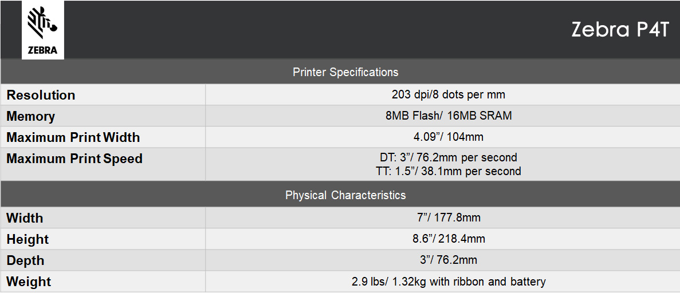Click the 2.9 lbs/1.32kg weight value
This screenshot has height=297, width=680.
point(448,282)
